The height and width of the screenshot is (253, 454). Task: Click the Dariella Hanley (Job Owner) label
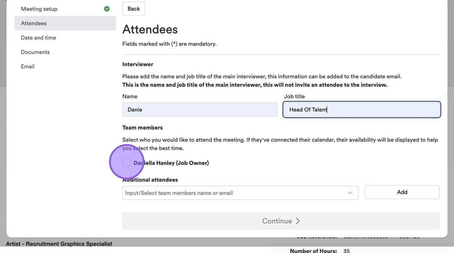[171, 163]
